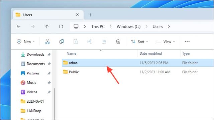Click the Copy icon in toolbar
Viewport: 214px width, 120px height.
62,41
